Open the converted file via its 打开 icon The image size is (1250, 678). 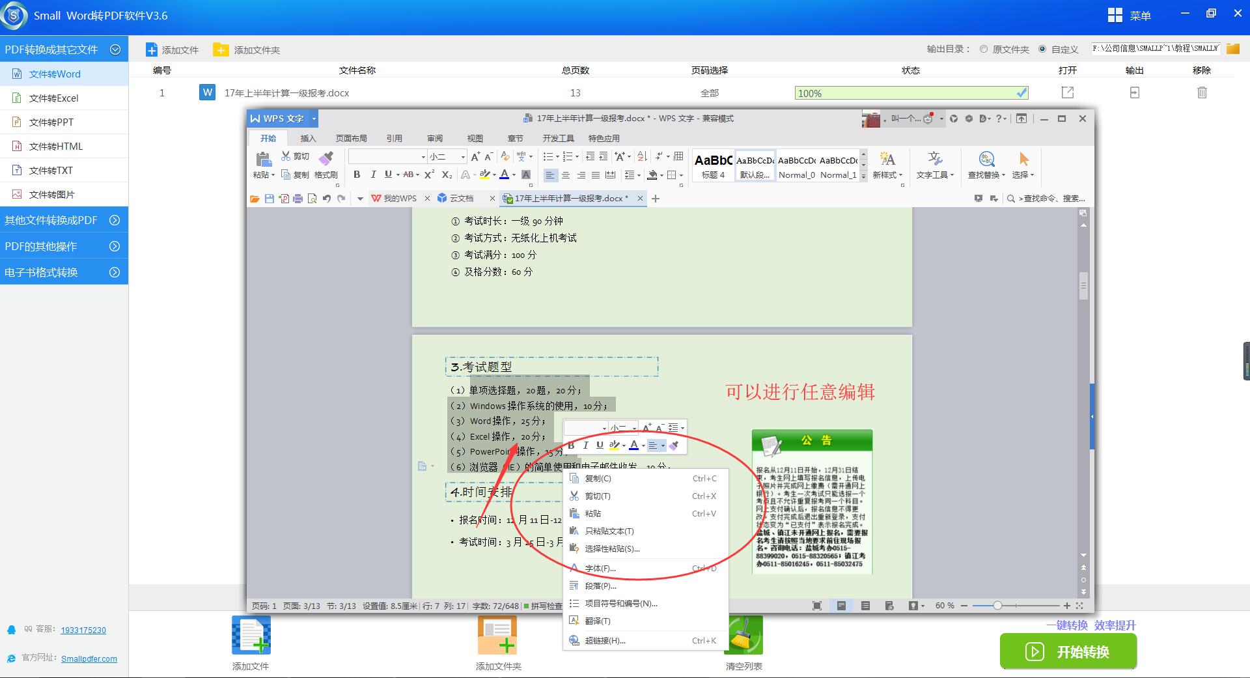coord(1068,92)
